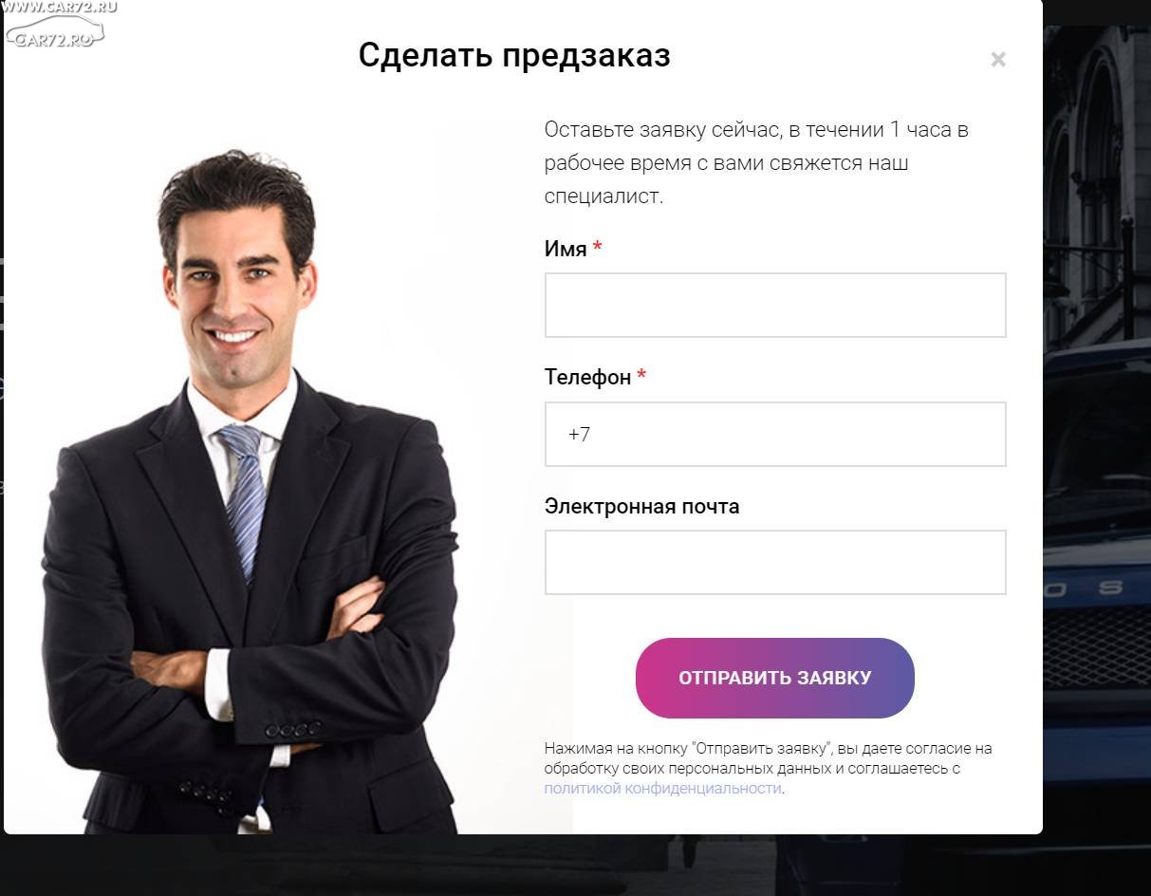Viewport: 1151px width, 896px height.
Task: Open the политикой конфиденциальности link
Action: [662, 789]
